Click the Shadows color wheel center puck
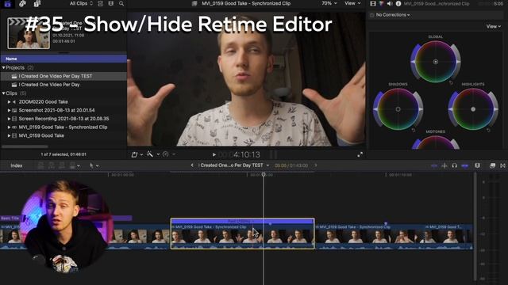Viewport: 508px width, 285px height. [398, 109]
